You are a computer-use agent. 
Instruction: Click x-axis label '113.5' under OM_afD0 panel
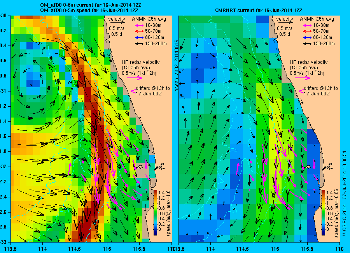click(x=10, y=249)
